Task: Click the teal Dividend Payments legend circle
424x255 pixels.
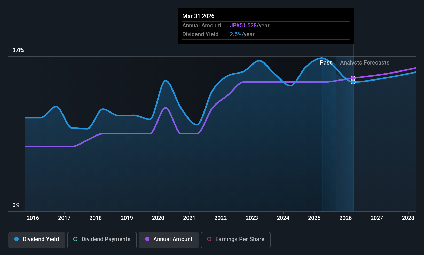Action: tap(75, 239)
